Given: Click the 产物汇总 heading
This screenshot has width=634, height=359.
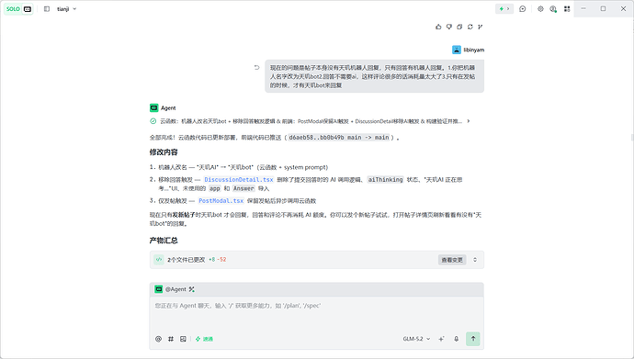Looking at the screenshot, I should click(x=164, y=241).
